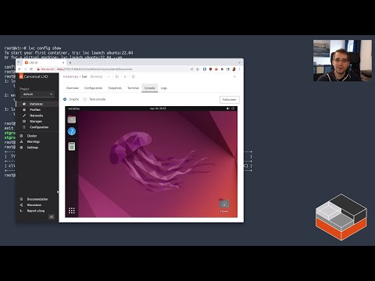Click Activities in the Ubuntu VM top bar
This screenshot has height=281, width=375.
pyautogui.click(x=73, y=108)
